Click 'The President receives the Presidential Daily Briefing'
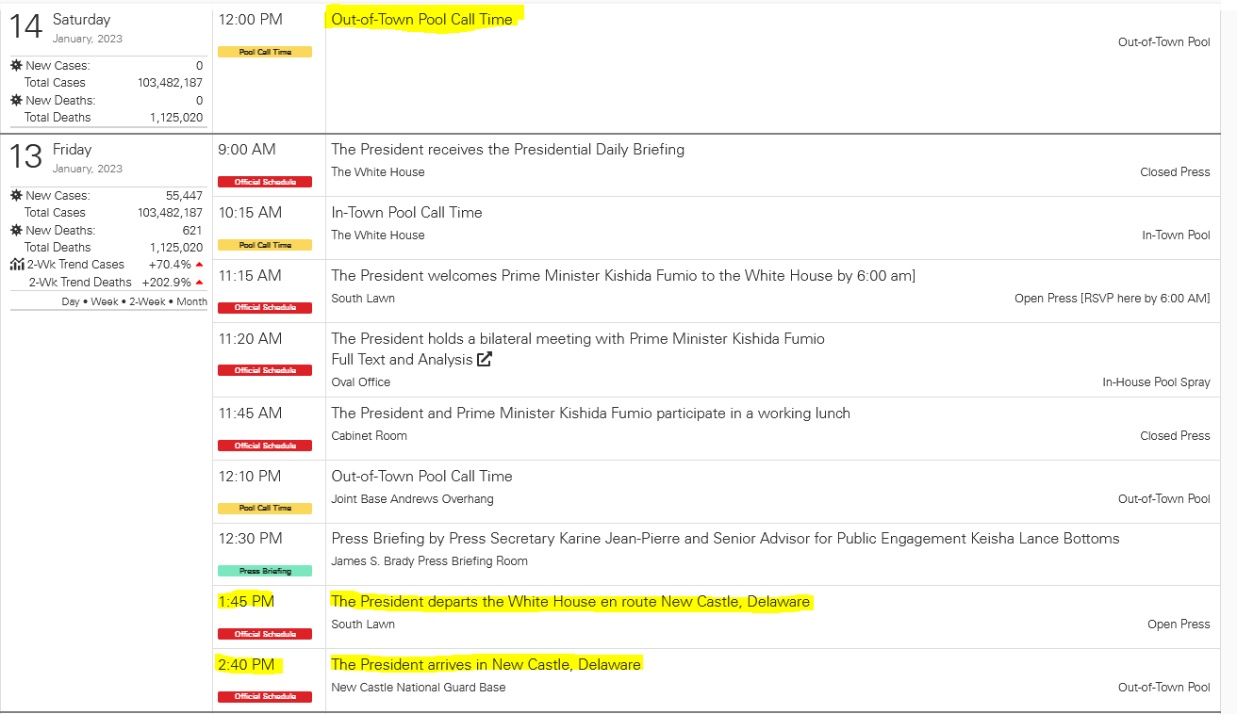Viewport: 1237px width, 714px height. click(508, 149)
